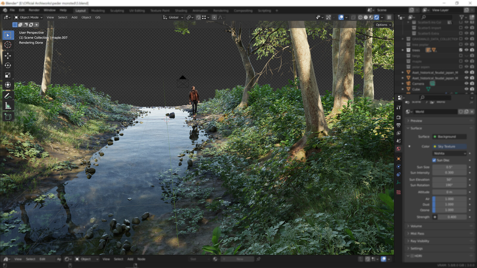Pause the viewport render preview
477x268 pixels.
coord(389,17)
